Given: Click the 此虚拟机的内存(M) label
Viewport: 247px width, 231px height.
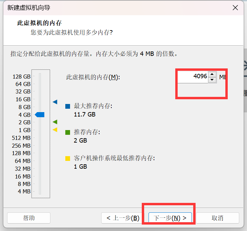Looking at the screenshot, I should (x=93, y=77).
